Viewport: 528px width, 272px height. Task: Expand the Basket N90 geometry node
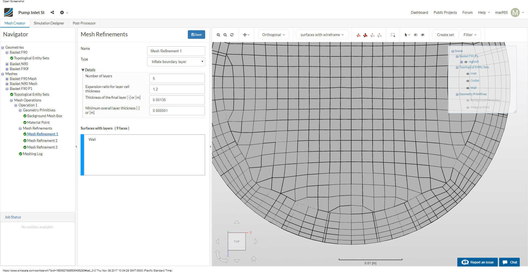coord(7,64)
